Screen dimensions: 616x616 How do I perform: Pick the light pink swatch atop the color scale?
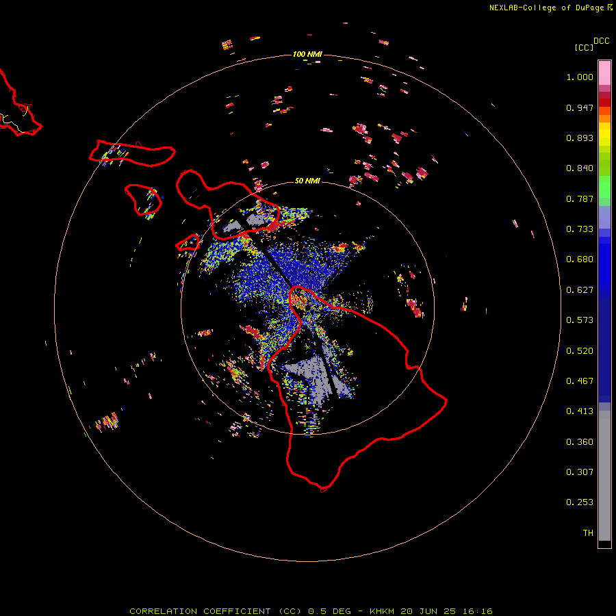click(604, 73)
